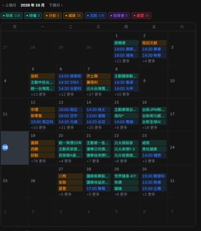
Task: Go to next month via 下個月
Action: 56,5
